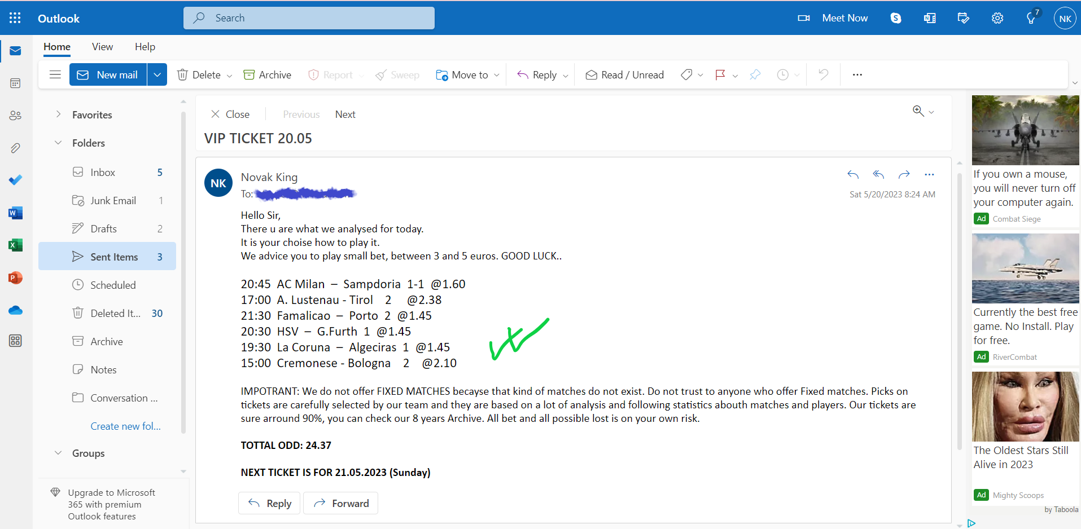Open the more options ellipsis in toolbar
The height and width of the screenshot is (529, 1081).
click(857, 74)
